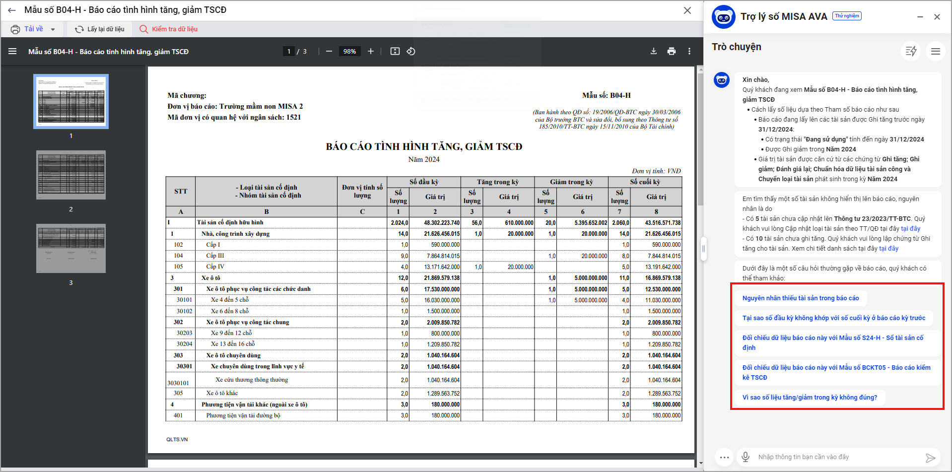Click the first tại đây link for Thông tư 23/2023
Screen dimensions: 952x472
[910, 229]
